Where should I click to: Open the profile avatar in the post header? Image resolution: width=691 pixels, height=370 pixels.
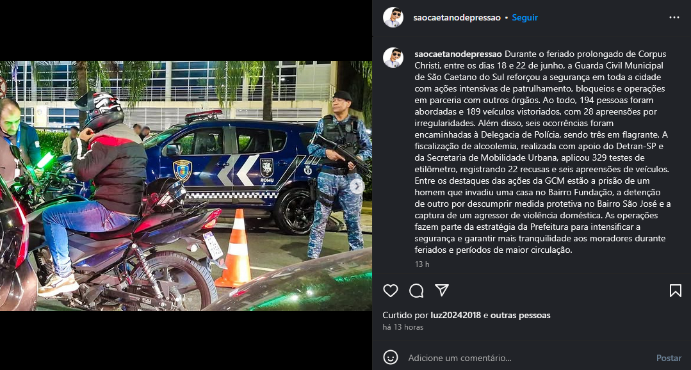coord(393,18)
